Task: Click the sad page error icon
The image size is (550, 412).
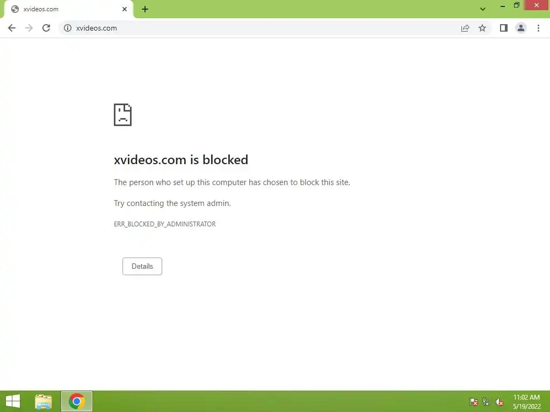Action: pos(123,115)
